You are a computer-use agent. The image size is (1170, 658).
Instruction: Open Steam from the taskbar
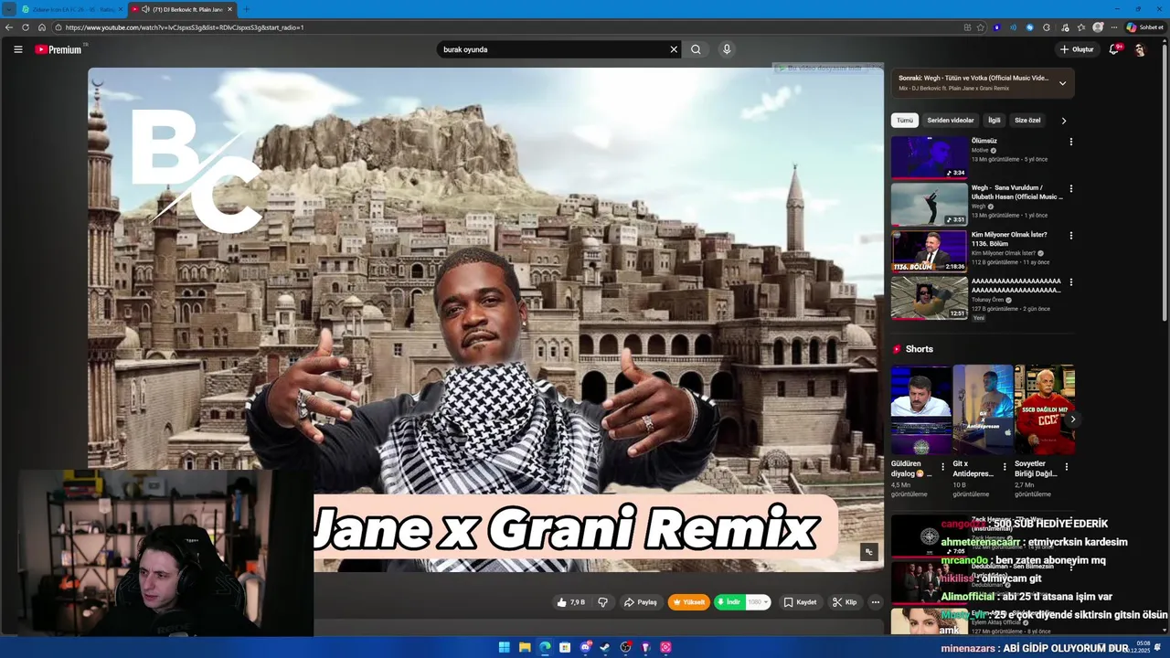[x=605, y=647]
